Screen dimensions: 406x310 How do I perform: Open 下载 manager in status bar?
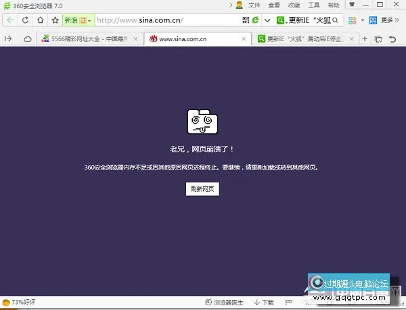[264, 303]
